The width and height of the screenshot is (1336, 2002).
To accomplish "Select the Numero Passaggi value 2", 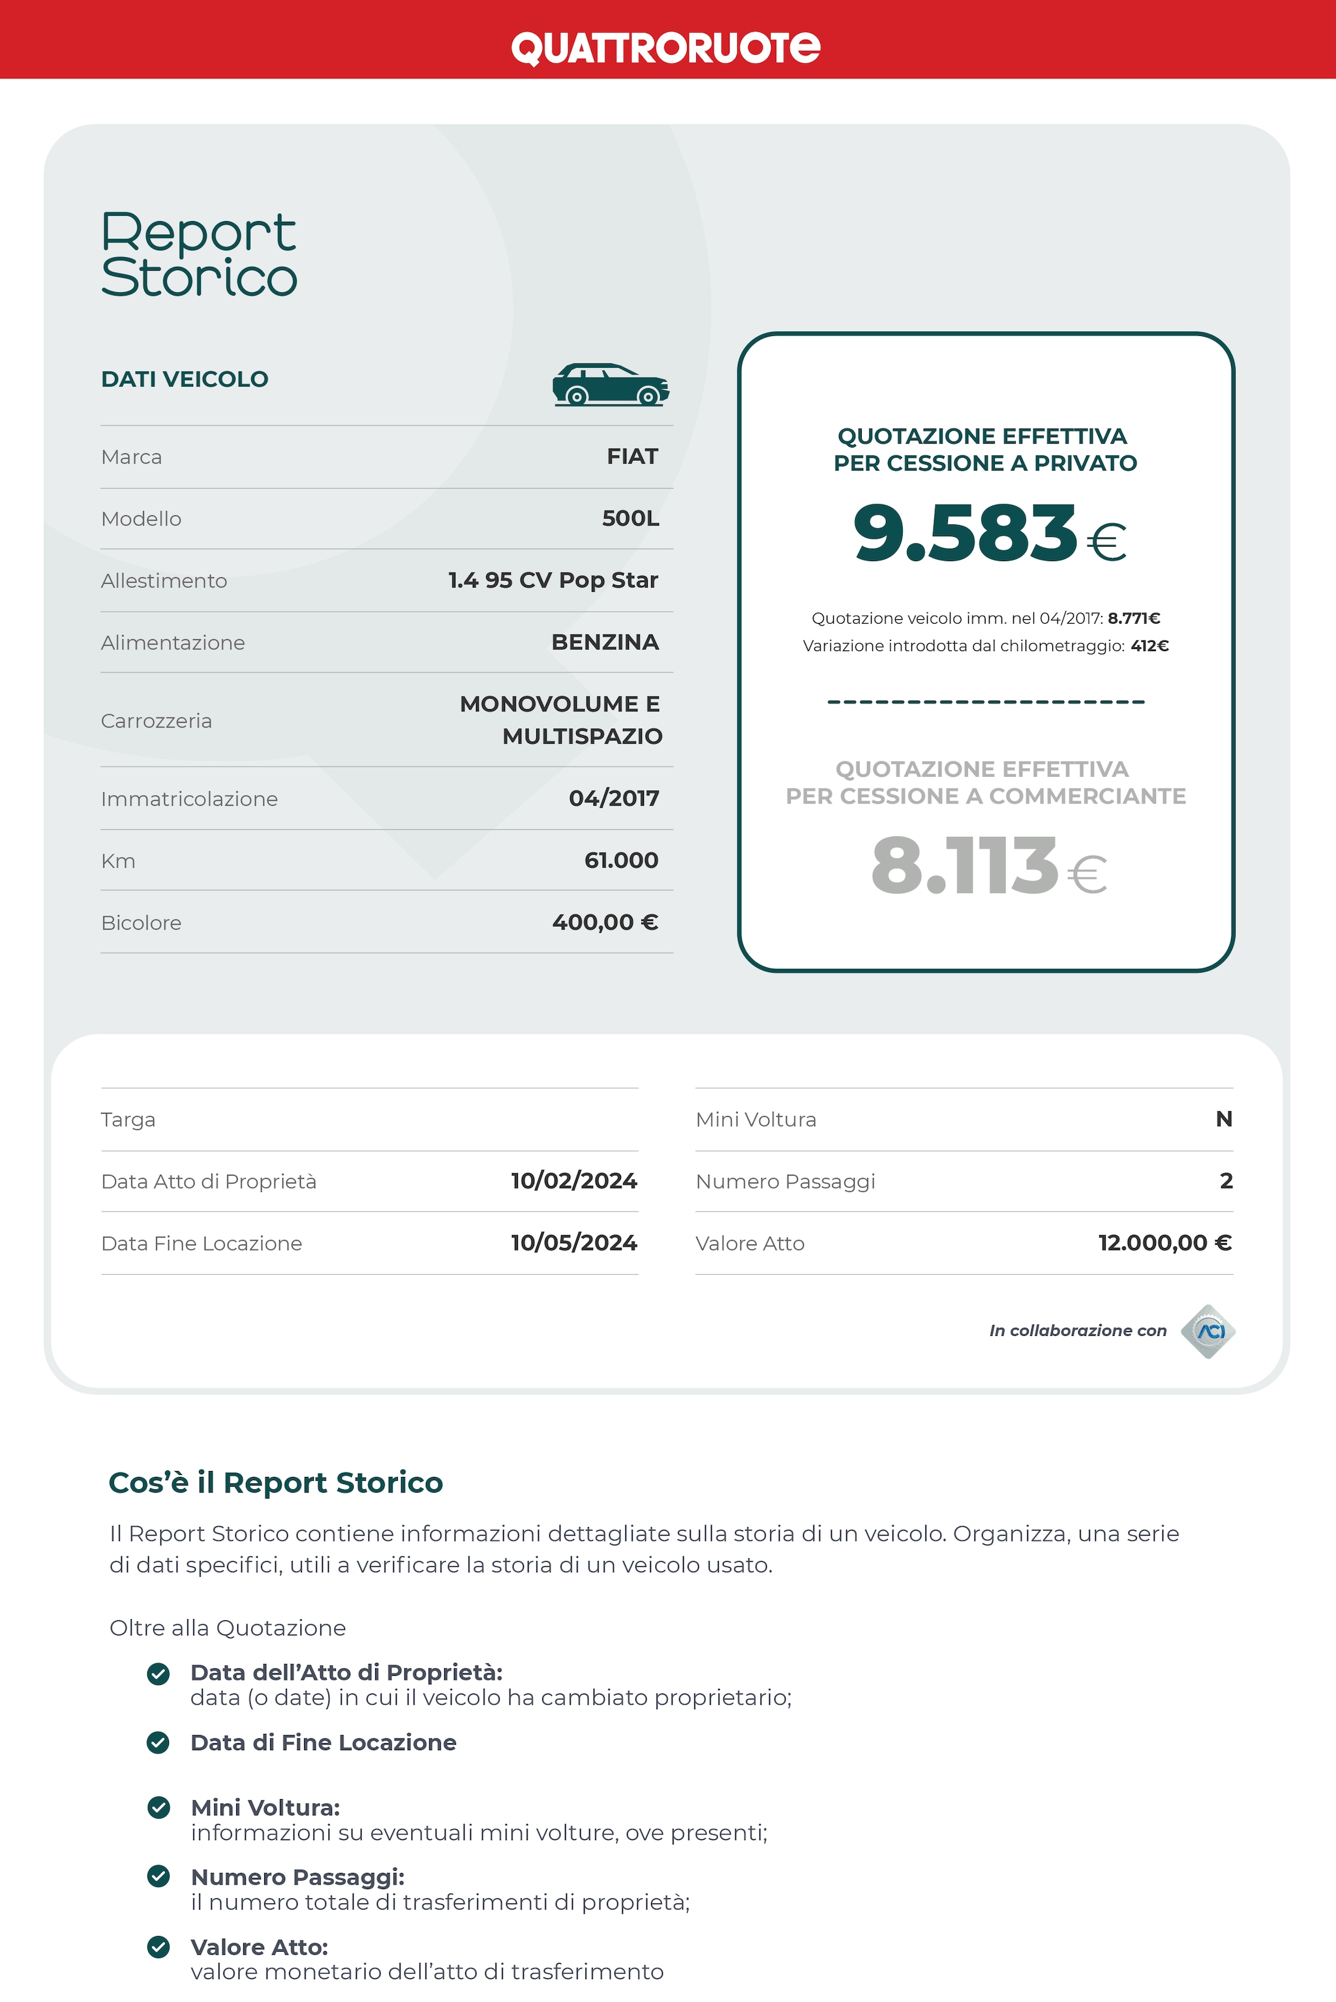I will click(x=1226, y=1181).
